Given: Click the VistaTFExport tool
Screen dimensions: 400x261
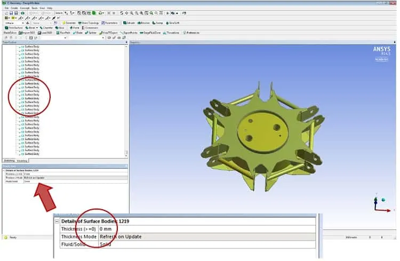Looking at the screenshot, I should [108, 33].
